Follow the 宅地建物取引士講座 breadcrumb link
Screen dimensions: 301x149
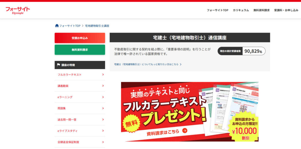97,26
